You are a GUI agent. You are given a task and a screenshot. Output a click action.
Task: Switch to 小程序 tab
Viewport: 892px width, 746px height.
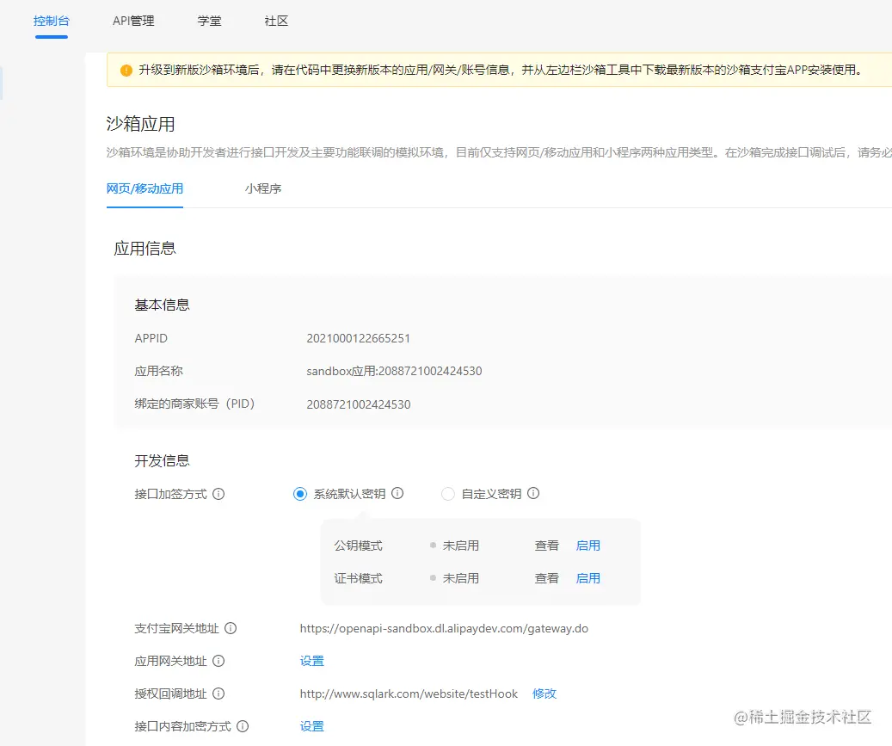click(263, 188)
